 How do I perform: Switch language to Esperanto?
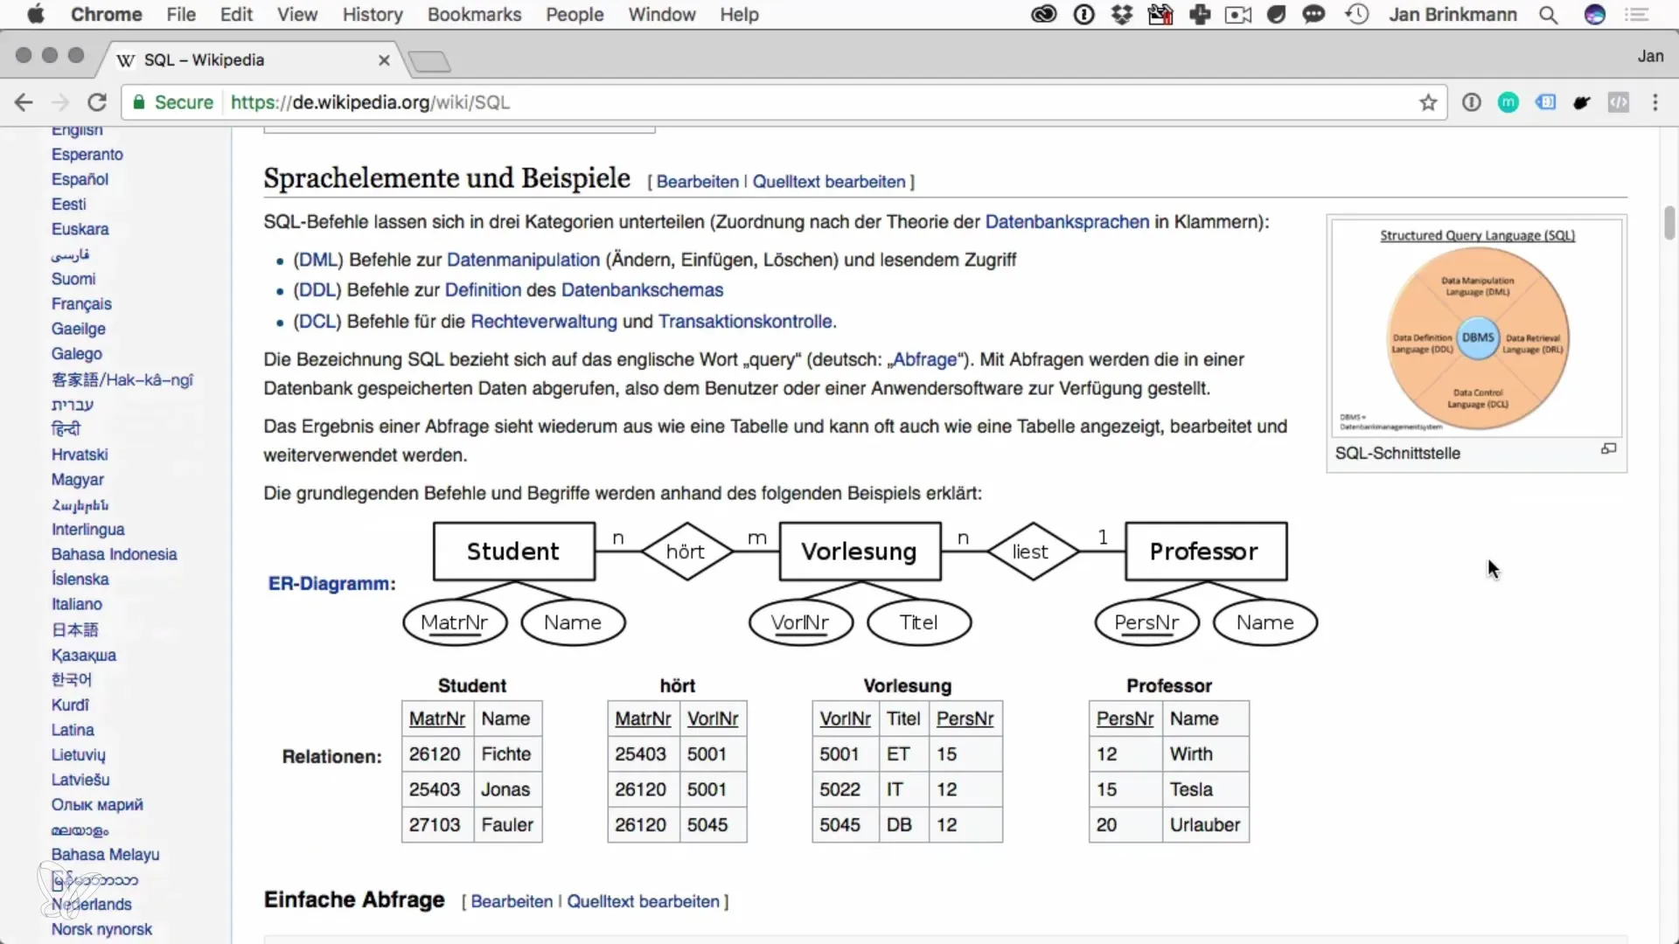click(x=87, y=155)
